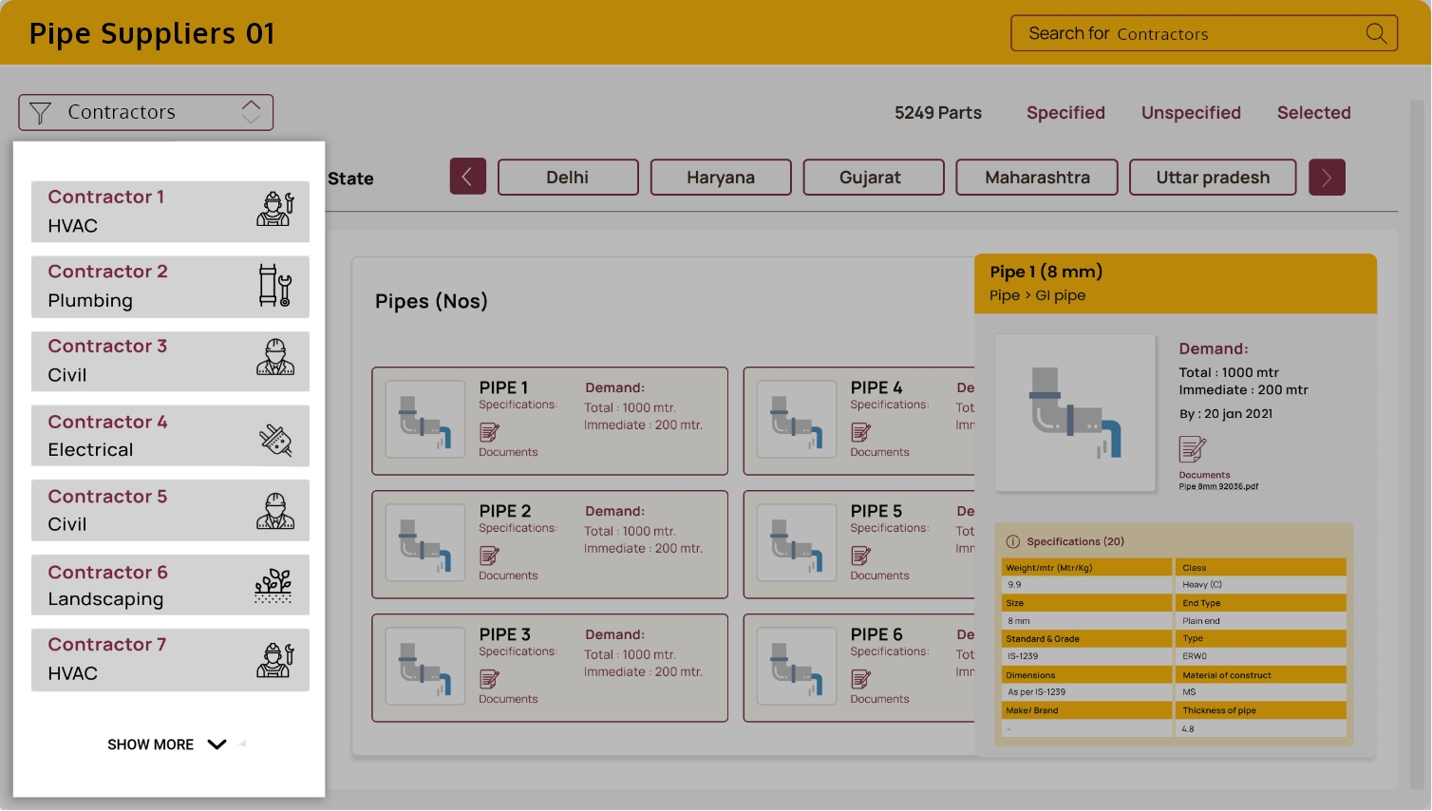Click Contractor 4 electrical plug icon
This screenshot has height=811, width=1432.
[276, 439]
